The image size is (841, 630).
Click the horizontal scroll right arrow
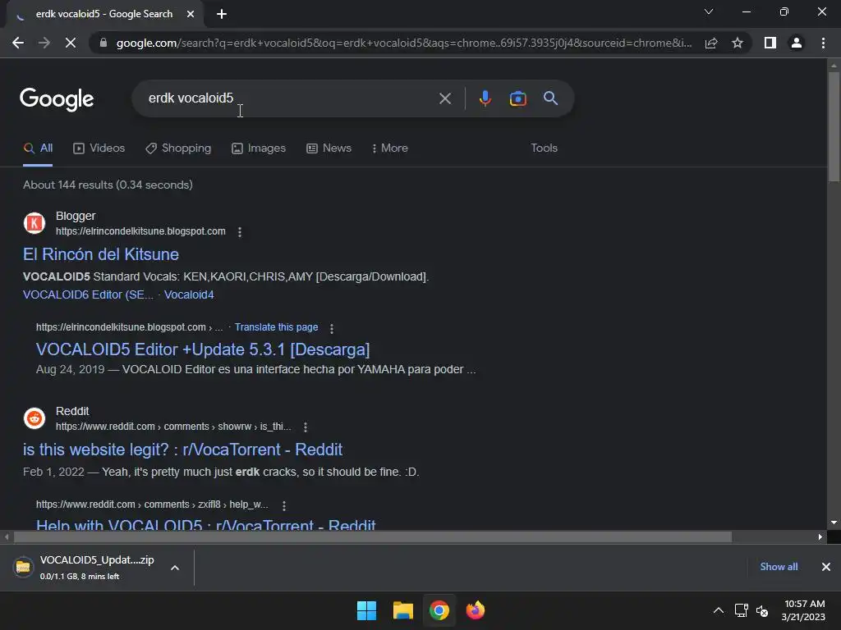coord(820,536)
